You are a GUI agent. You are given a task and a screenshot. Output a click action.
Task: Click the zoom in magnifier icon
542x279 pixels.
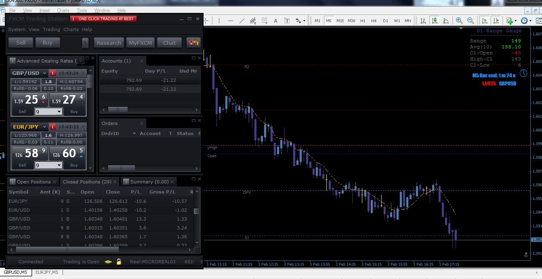point(459,21)
